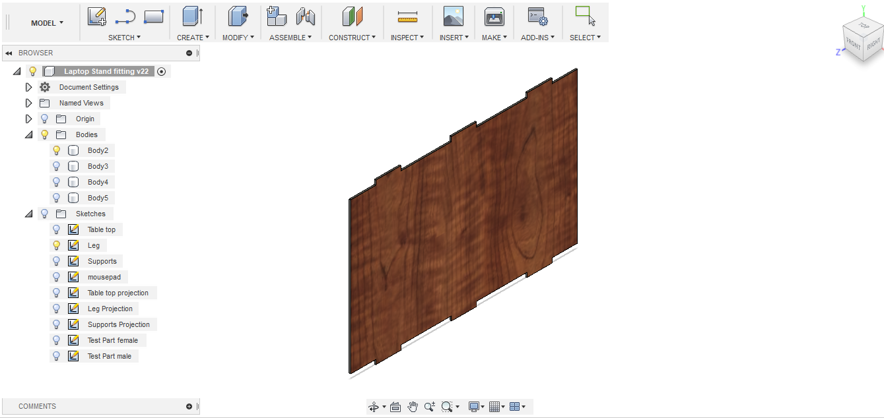This screenshot has width=884, height=418.
Task: Click the Zoom Window fit icon
Action: (447, 407)
